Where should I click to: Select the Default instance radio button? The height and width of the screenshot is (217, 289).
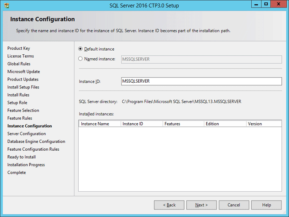click(x=80, y=49)
